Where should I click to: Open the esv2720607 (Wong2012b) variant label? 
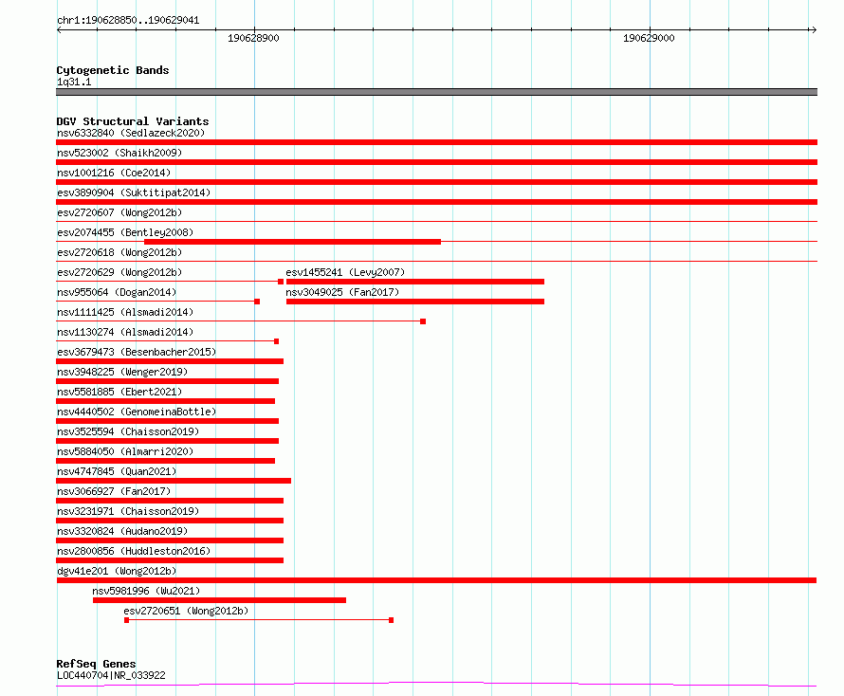pos(119,212)
